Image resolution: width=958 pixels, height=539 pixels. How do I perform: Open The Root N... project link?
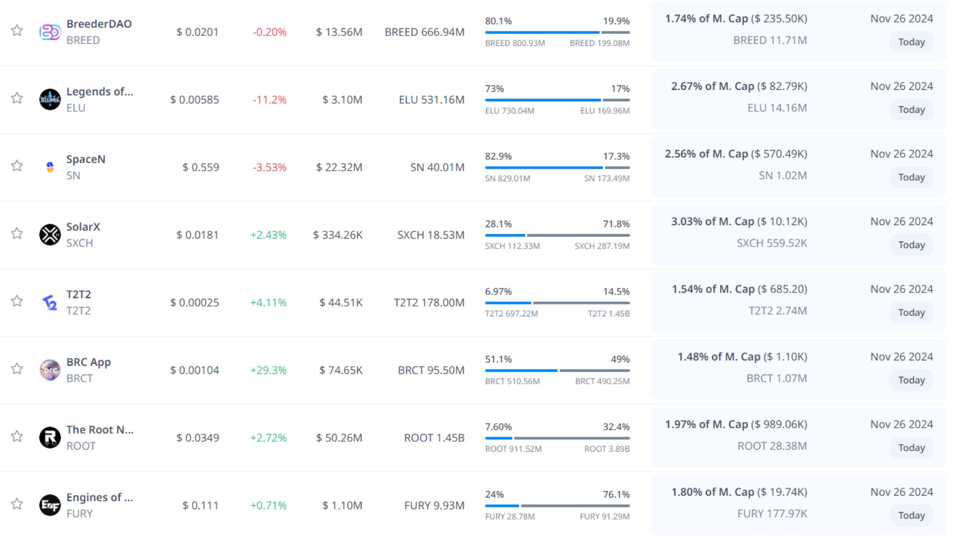click(100, 430)
